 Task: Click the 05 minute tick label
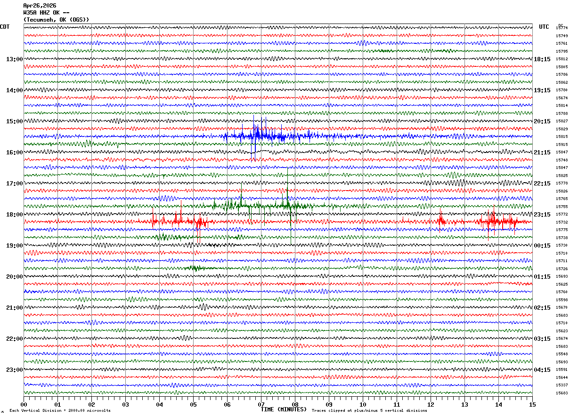[193, 404]
